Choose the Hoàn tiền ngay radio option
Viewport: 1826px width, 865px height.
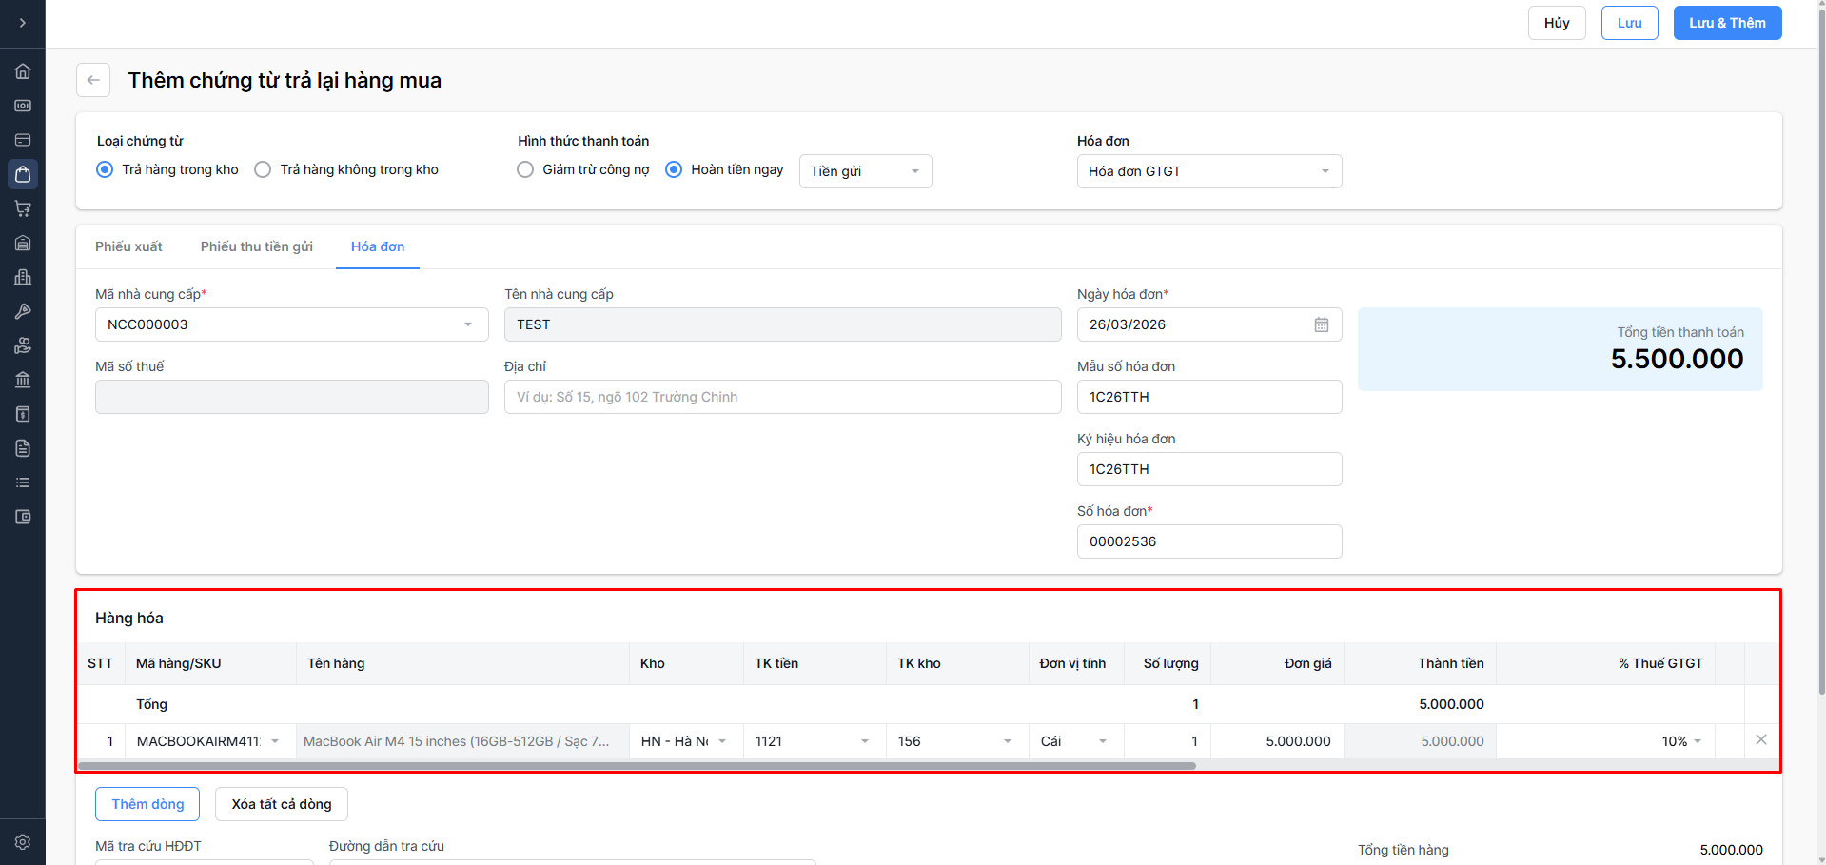(674, 169)
